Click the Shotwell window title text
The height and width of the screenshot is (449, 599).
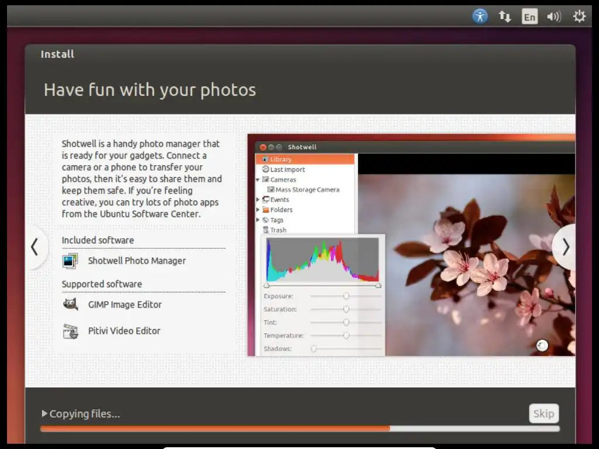click(x=302, y=147)
